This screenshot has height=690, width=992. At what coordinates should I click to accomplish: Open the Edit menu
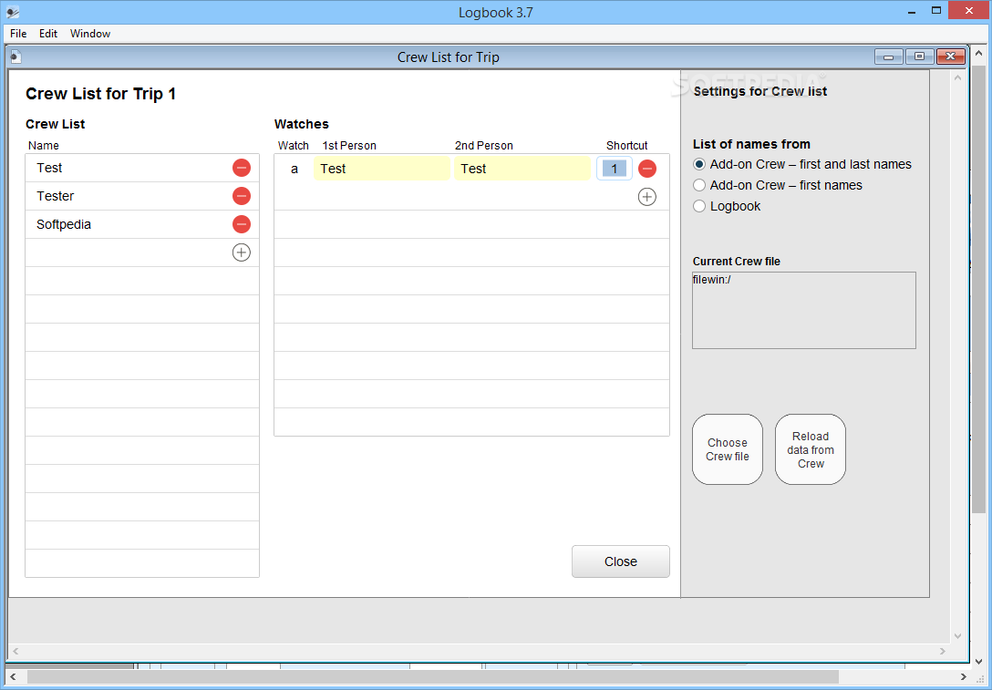coord(48,34)
